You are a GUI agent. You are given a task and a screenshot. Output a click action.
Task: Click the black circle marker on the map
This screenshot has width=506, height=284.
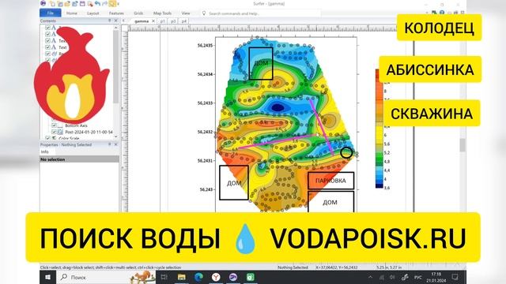tap(346, 152)
